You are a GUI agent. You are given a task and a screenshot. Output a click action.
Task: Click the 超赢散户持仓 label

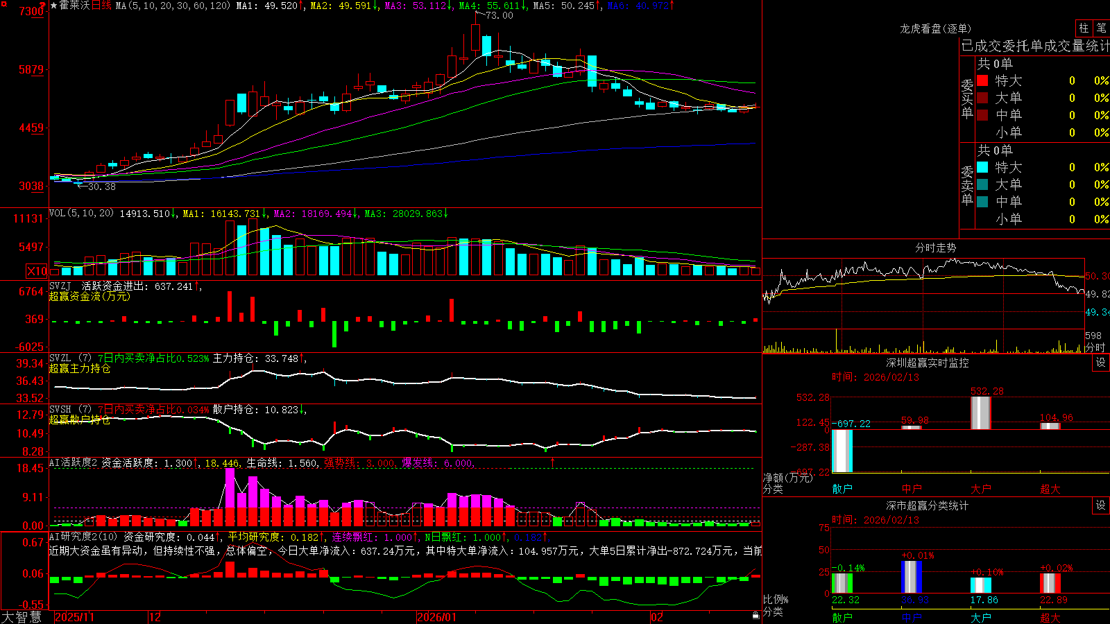[80, 420]
